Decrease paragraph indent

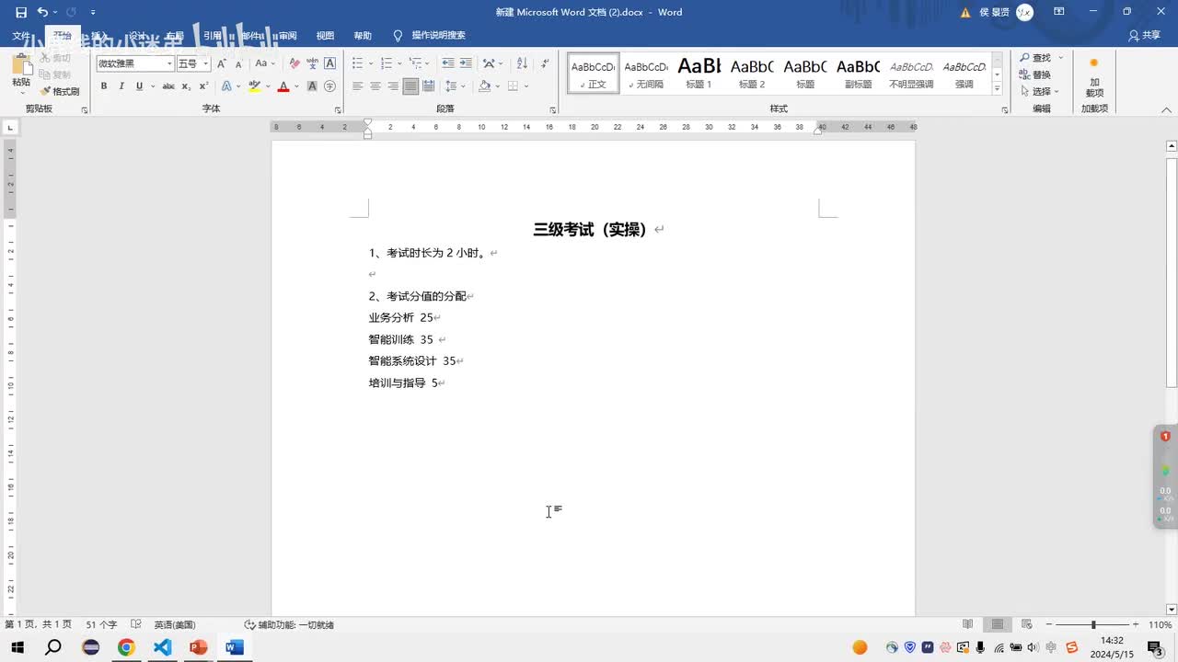(x=448, y=63)
